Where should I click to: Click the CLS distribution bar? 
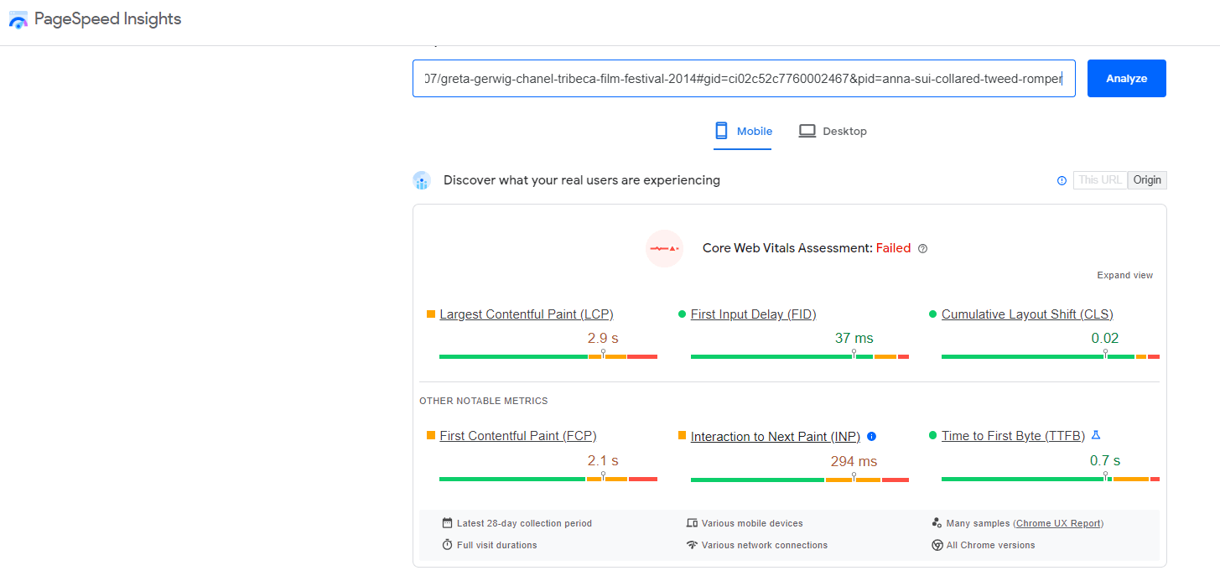coord(1051,356)
